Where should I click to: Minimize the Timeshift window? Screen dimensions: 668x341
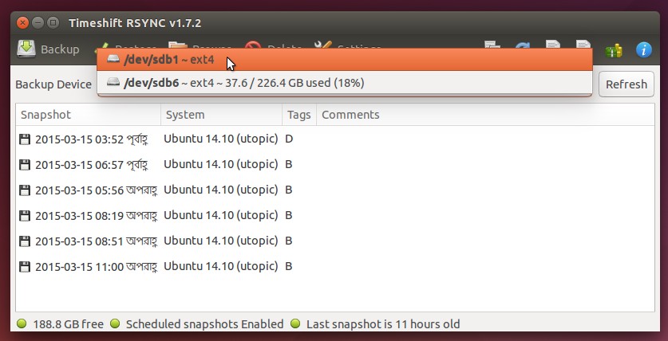coord(38,22)
